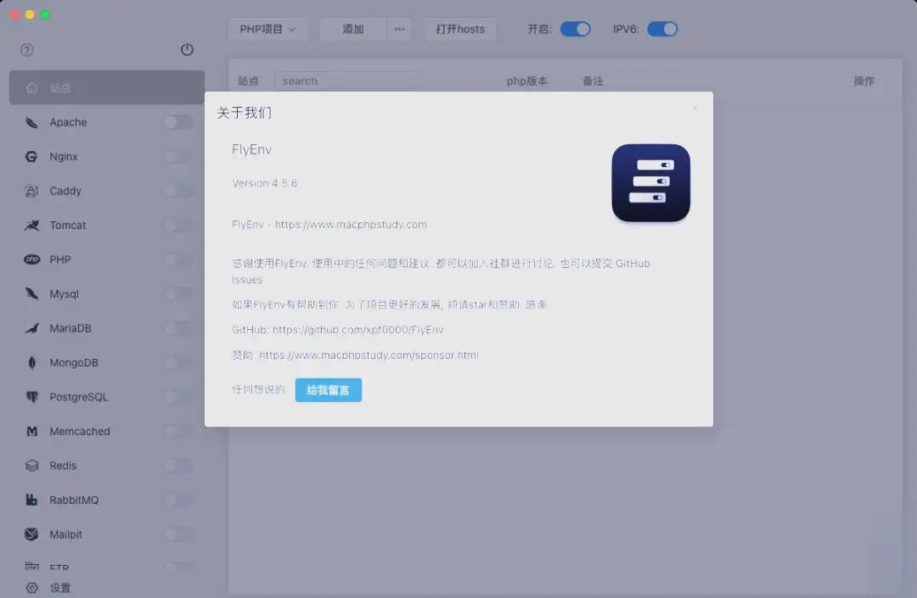Select the Redis stack icon

coord(31,466)
